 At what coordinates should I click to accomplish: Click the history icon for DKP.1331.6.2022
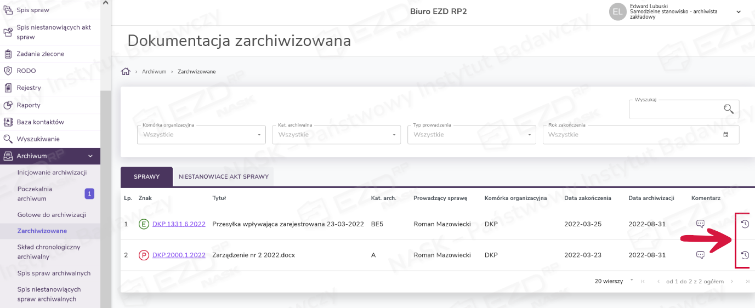coord(745,224)
